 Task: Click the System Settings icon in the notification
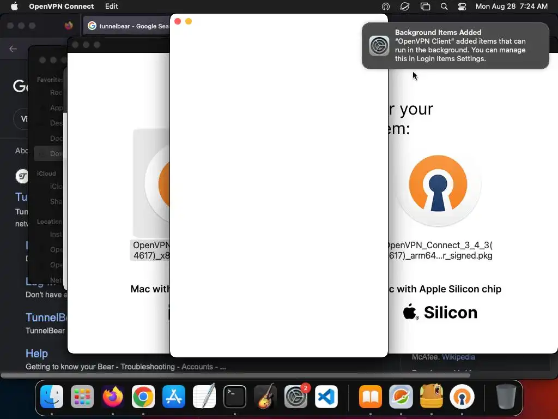coord(379,46)
